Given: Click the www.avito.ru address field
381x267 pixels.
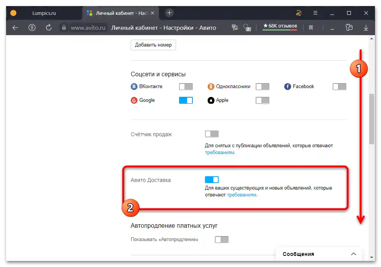Looking at the screenshot, I should click(x=88, y=28).
